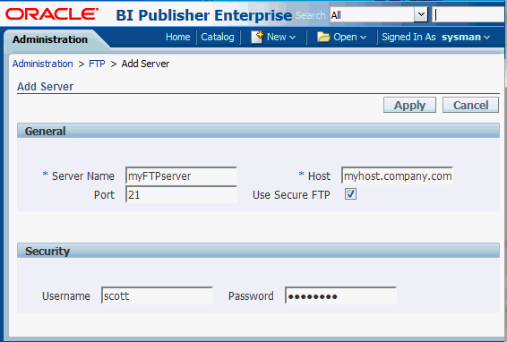Open the search scope All dropdown

coord(421,14)
